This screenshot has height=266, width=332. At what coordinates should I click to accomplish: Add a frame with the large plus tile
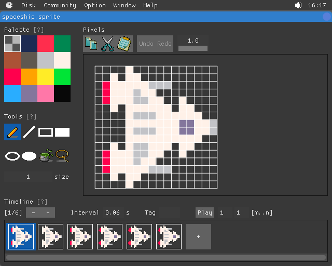198,236
